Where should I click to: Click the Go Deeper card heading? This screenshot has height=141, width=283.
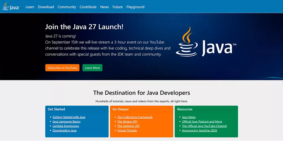(121, 109)
